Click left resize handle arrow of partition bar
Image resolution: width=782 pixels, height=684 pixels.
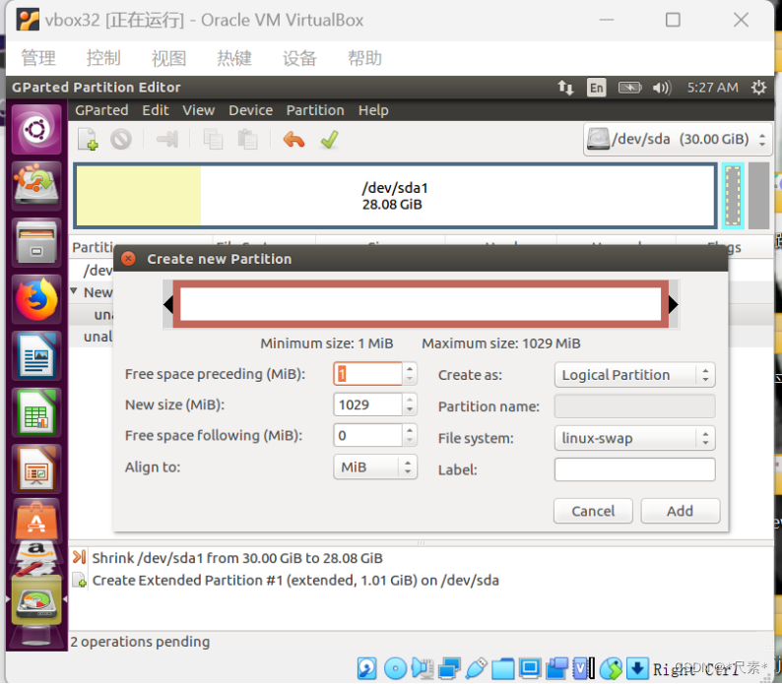[x=168, y=304]
